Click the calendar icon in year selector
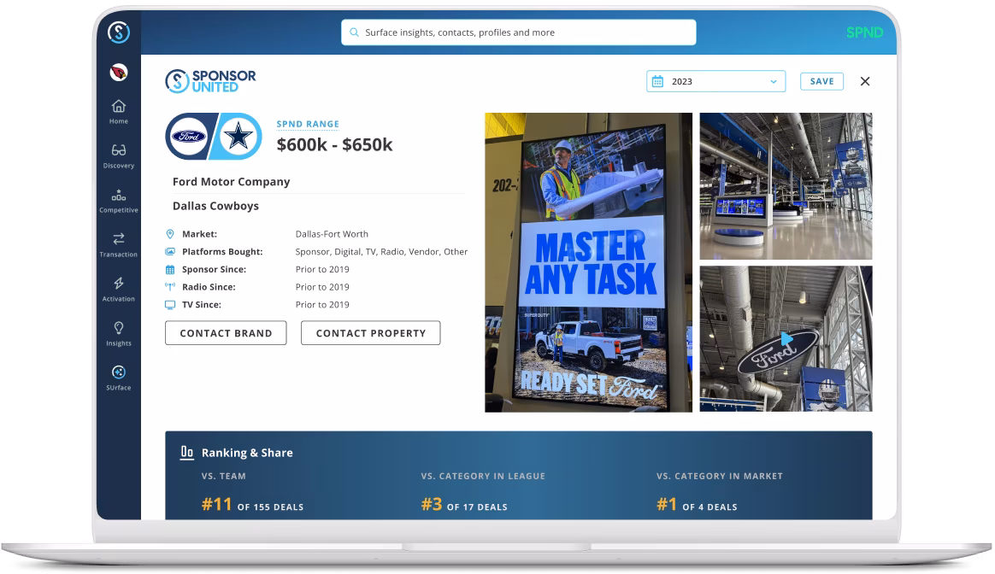Image resolution: width=995 pixels, height=574 pixels. [658, 81]
